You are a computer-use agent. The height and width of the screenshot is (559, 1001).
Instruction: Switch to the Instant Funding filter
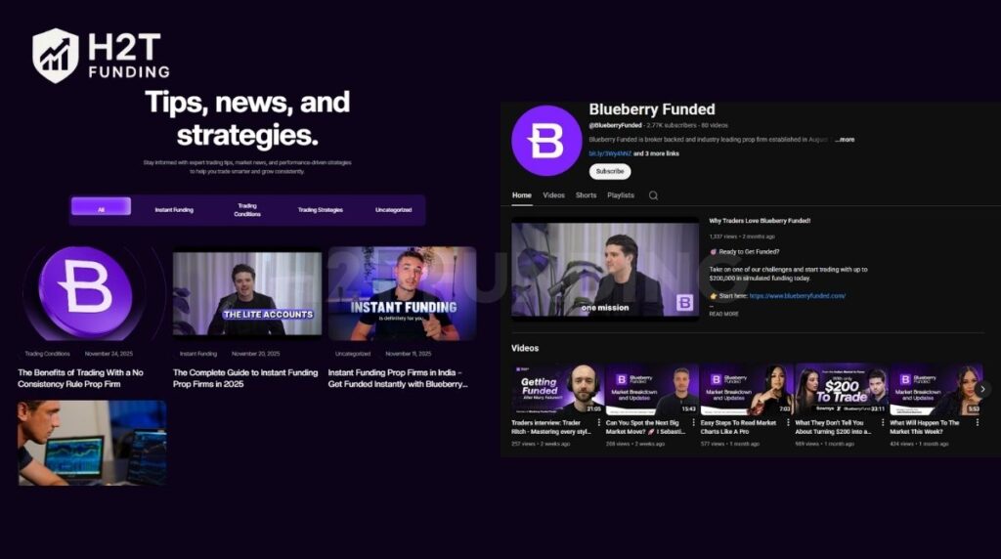point(174,210)
